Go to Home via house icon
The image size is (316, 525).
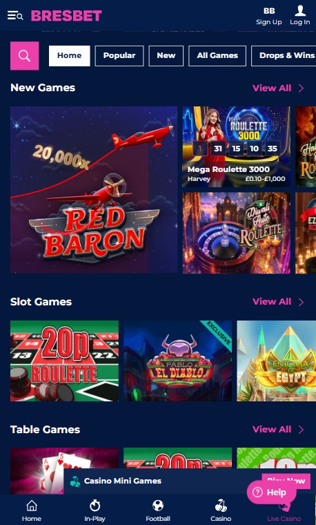(x=32, y=505)
